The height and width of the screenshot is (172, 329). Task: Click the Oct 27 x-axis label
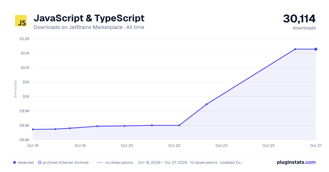point(316,146)
